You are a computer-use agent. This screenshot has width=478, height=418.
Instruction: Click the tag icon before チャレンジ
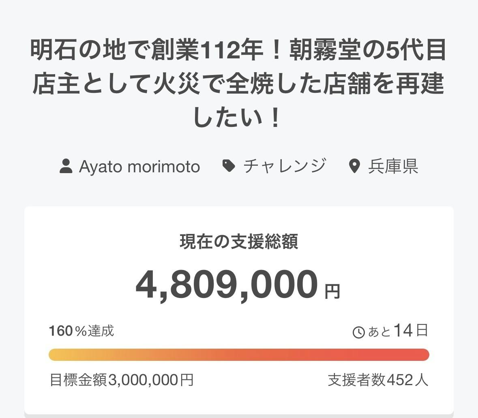[x=229, y=166]
